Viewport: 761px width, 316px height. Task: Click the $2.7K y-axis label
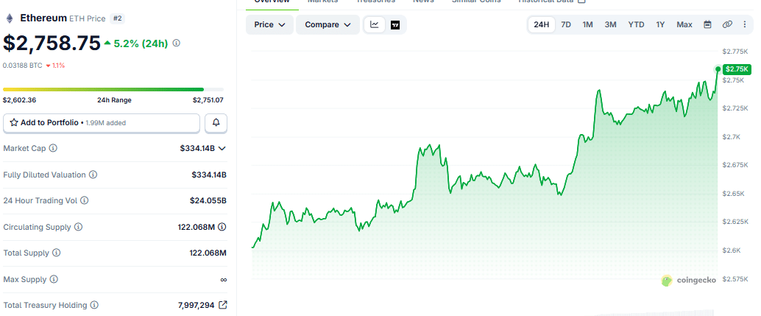(x=730, y=137)
